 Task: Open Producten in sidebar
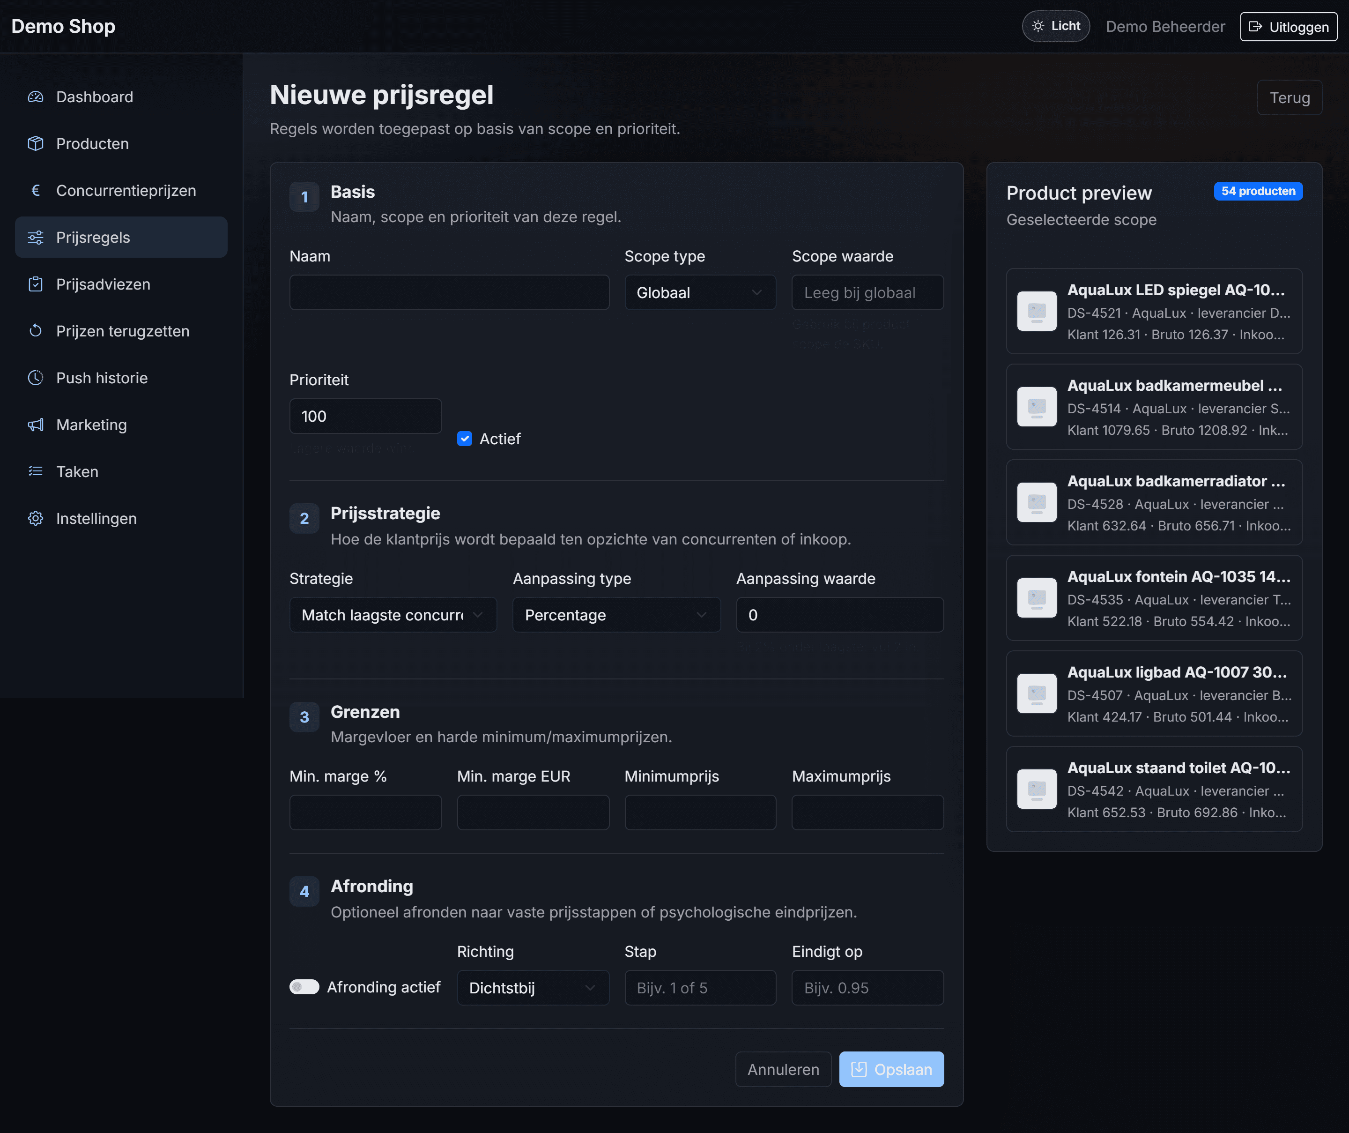click(121, 144)
